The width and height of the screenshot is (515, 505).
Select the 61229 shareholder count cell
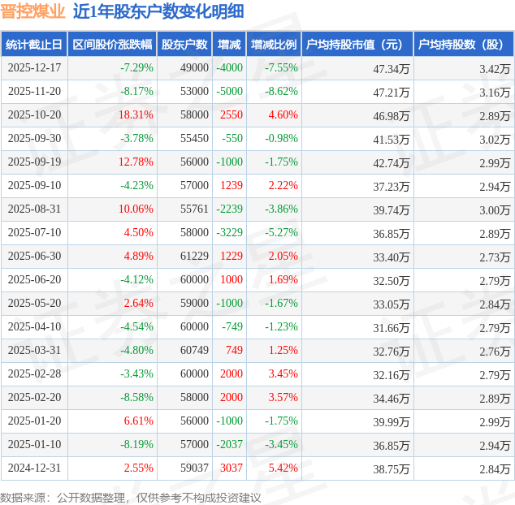tap(193, 257)
